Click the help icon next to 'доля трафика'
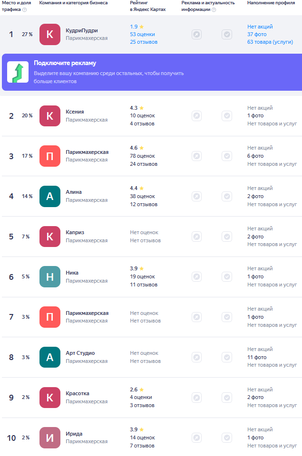Viewport: 302px width, 456px height. (x=24, y=9)
